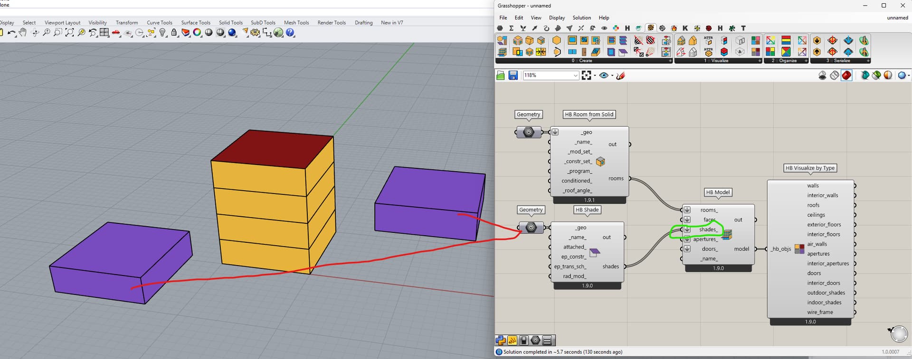This screenshot has width=912, height=359.
Task: Click the Geometry parameter feeding HB Shade
Action: pyautogui.click(x=531, y=228)
